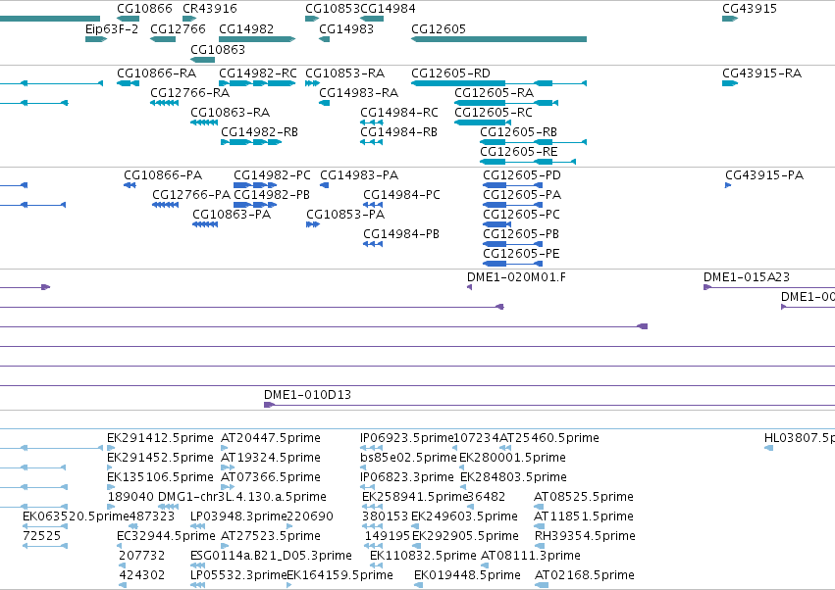Screen dimensions: 835x590
Task: Select transcript label CG14982-RC
Action: tap(258, 73)
